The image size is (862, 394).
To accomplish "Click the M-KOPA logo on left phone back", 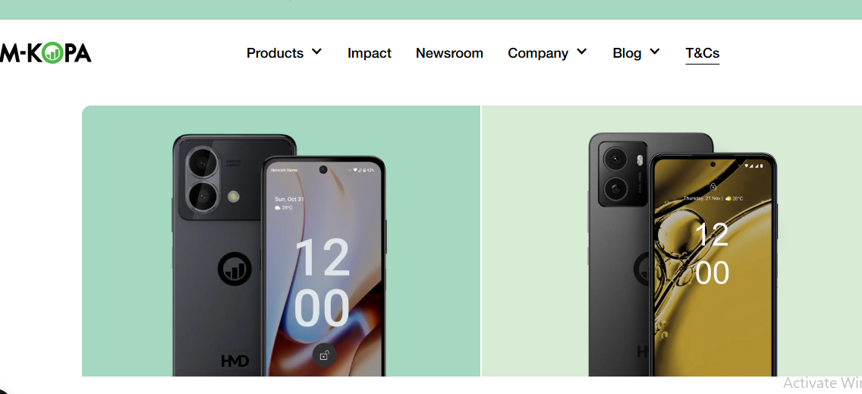I will (x=234, y=269).
